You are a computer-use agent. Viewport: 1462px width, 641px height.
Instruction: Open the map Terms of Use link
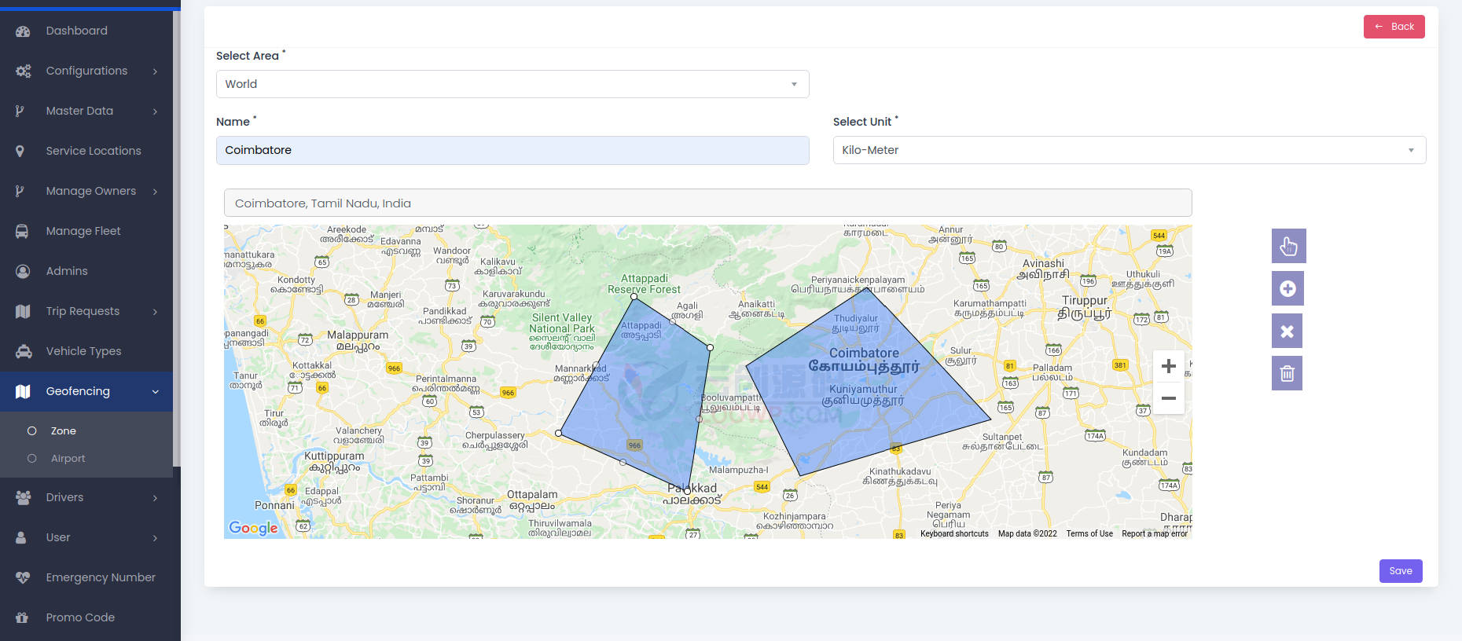1089,533
